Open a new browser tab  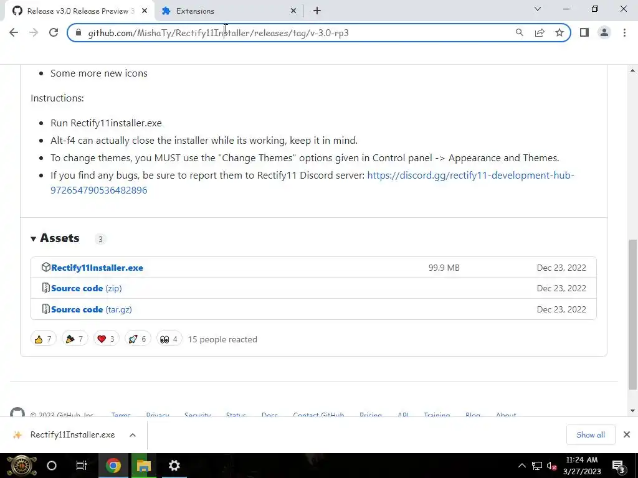point(317,11)
